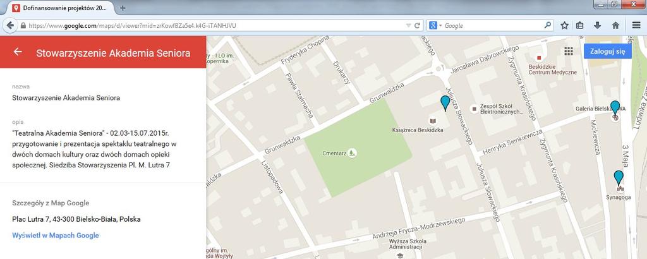Click the Henryka Sienkiewicza street label
The height and width of the screenshot is (259, 647).
click(512, 141)
